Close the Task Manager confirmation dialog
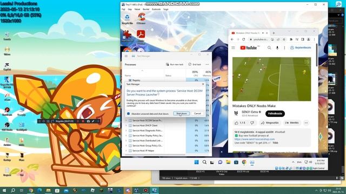The width and height of the screenshot is (346, 194). pyautogui.click(x=203, y=84)
